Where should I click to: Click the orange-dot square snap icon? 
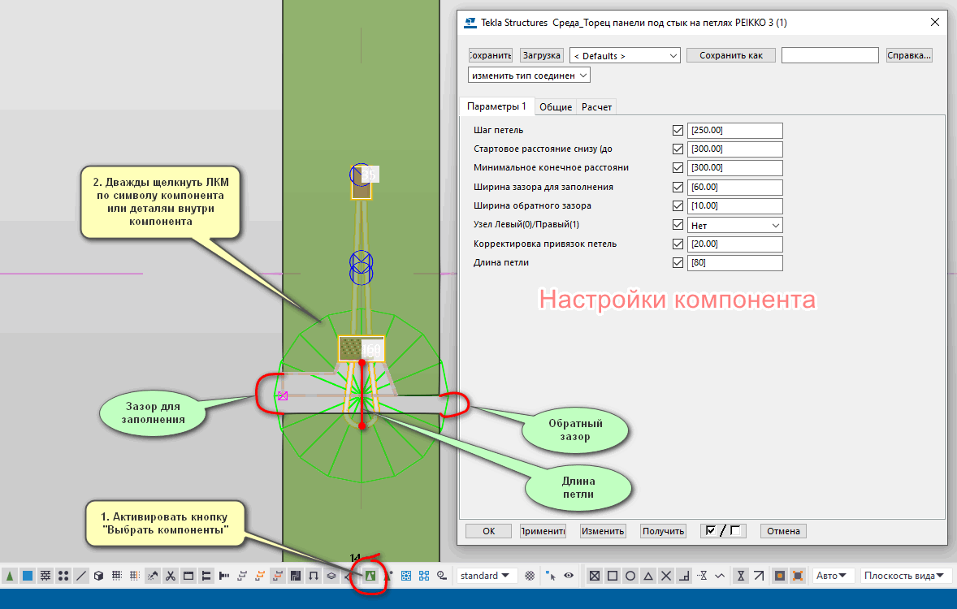click(780, 576)
